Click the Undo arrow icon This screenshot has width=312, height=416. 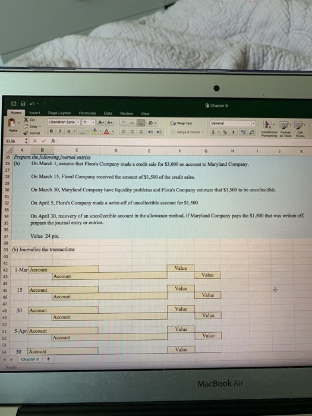[32, 103]
